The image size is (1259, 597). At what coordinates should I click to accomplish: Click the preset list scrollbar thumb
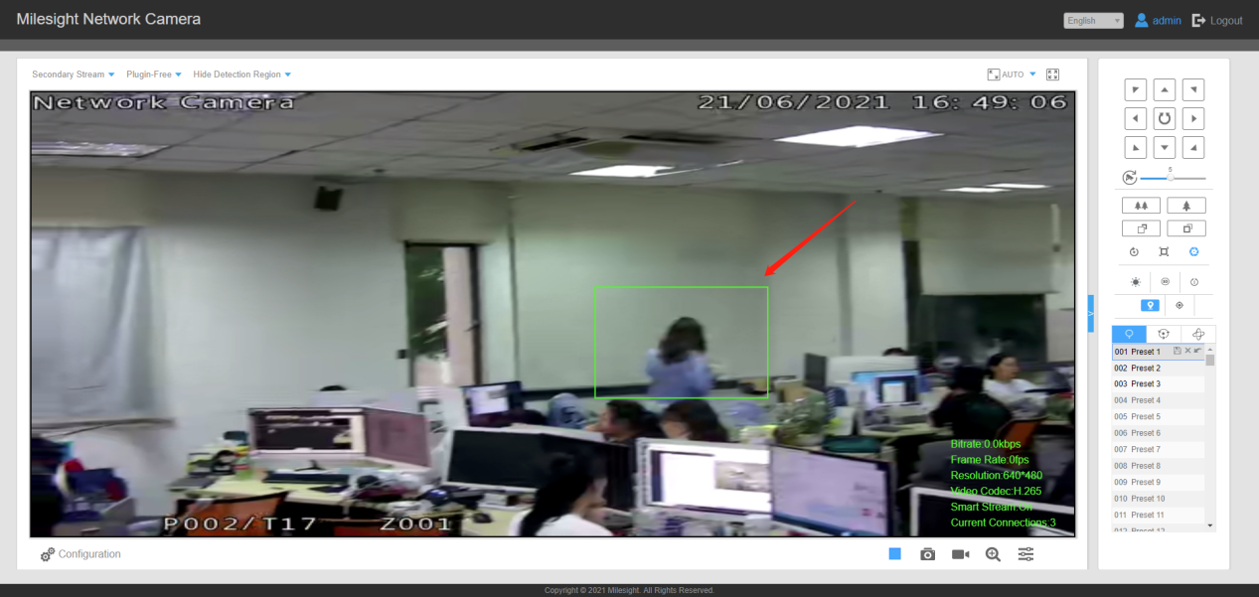pos(1209,360)
